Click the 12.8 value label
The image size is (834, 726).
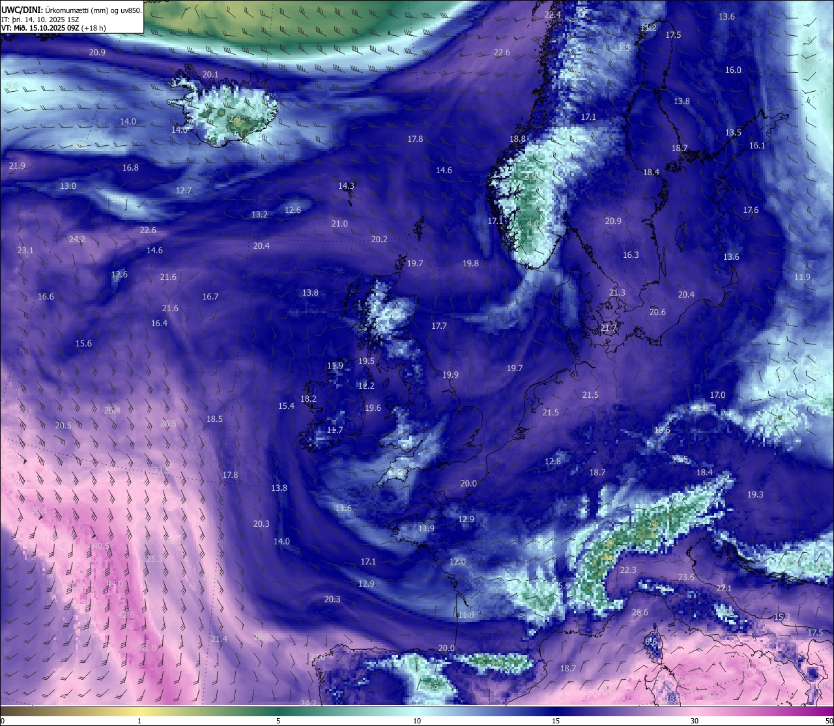coord(553,461)
